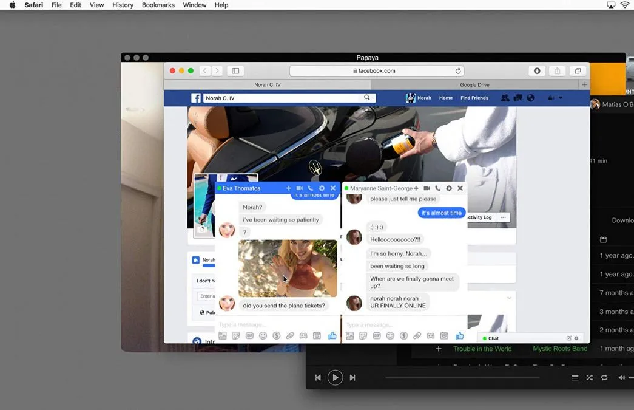Open the History menu

(x=123, y=5)
